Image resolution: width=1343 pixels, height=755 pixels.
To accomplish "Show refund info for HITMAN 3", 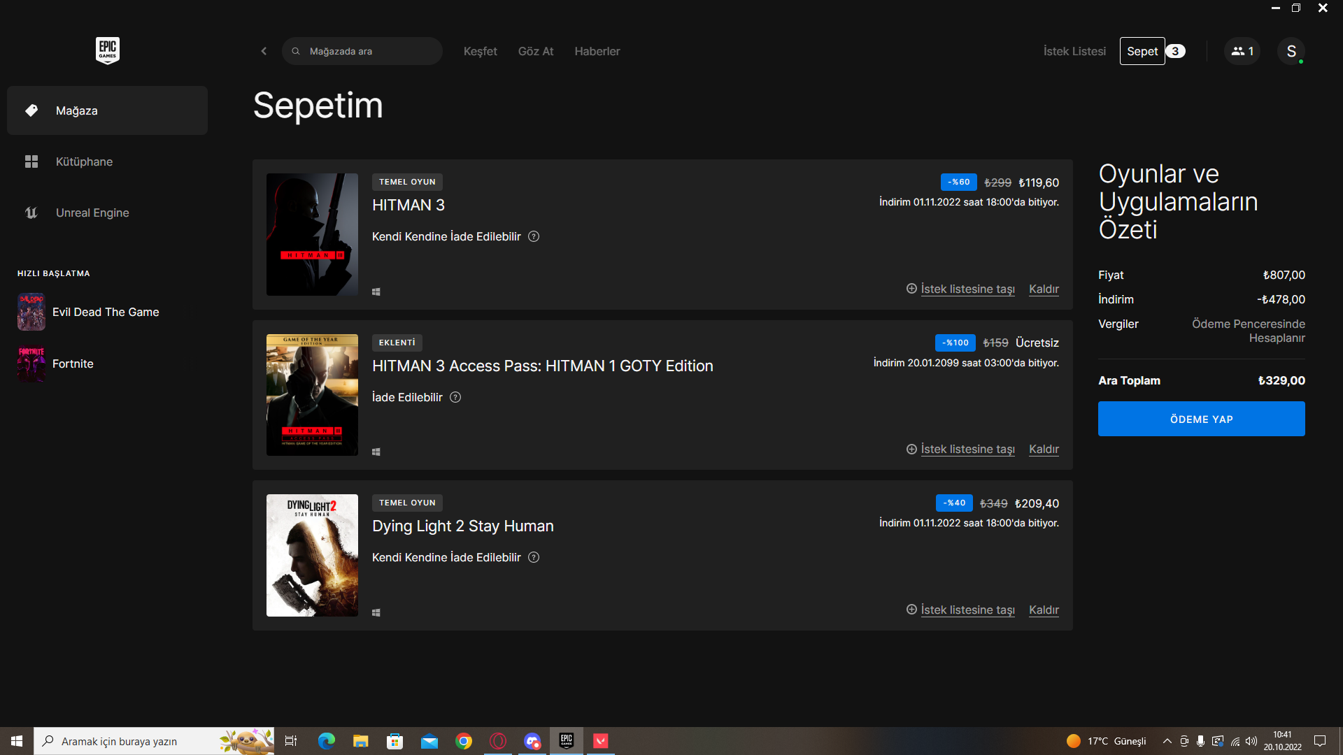I will [x=534, y=236].
